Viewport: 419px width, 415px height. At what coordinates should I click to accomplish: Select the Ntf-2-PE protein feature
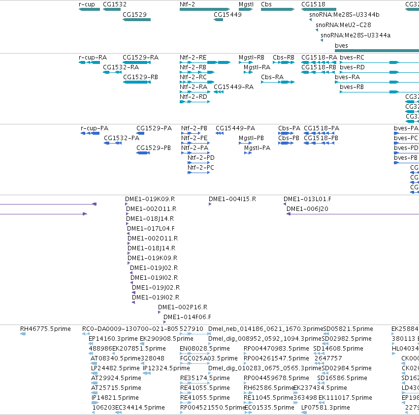point(195,143)
